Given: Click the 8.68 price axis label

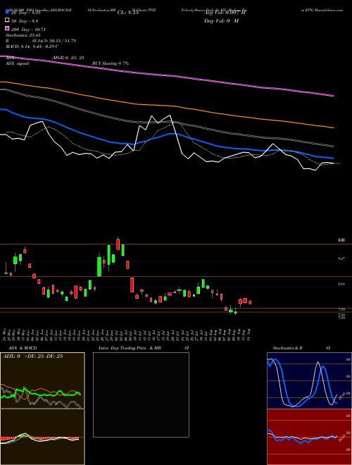Looking at the screenshot, I should pos(341,284).
